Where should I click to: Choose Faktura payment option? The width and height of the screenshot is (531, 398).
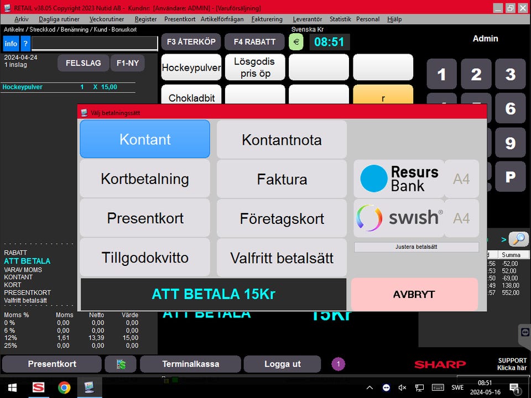pyautogui.click(x=282, y=179)
